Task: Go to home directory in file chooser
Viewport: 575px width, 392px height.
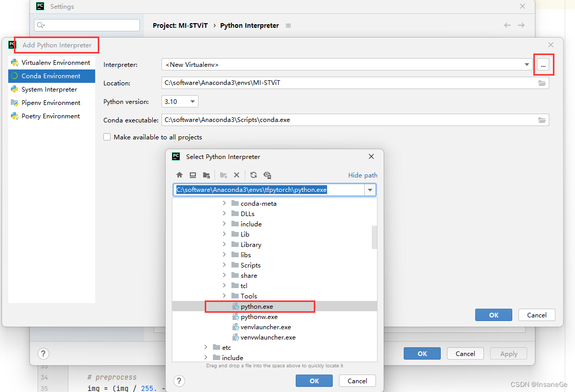Action: click(179, 175)
